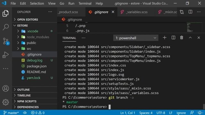The width and height of the screenshot is (205, 115).
Task: Open terminal panel more tabs ellipsis
Action: [83, 38]
